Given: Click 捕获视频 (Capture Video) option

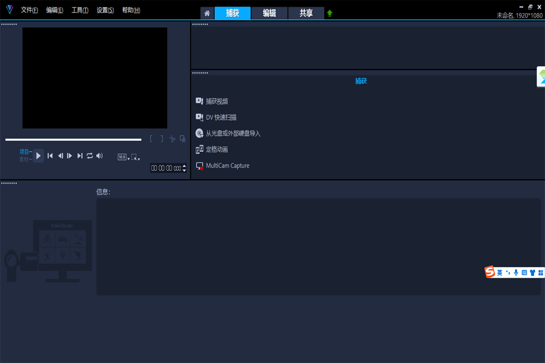Looking at the screenshot, I should [x=216, y=101].
